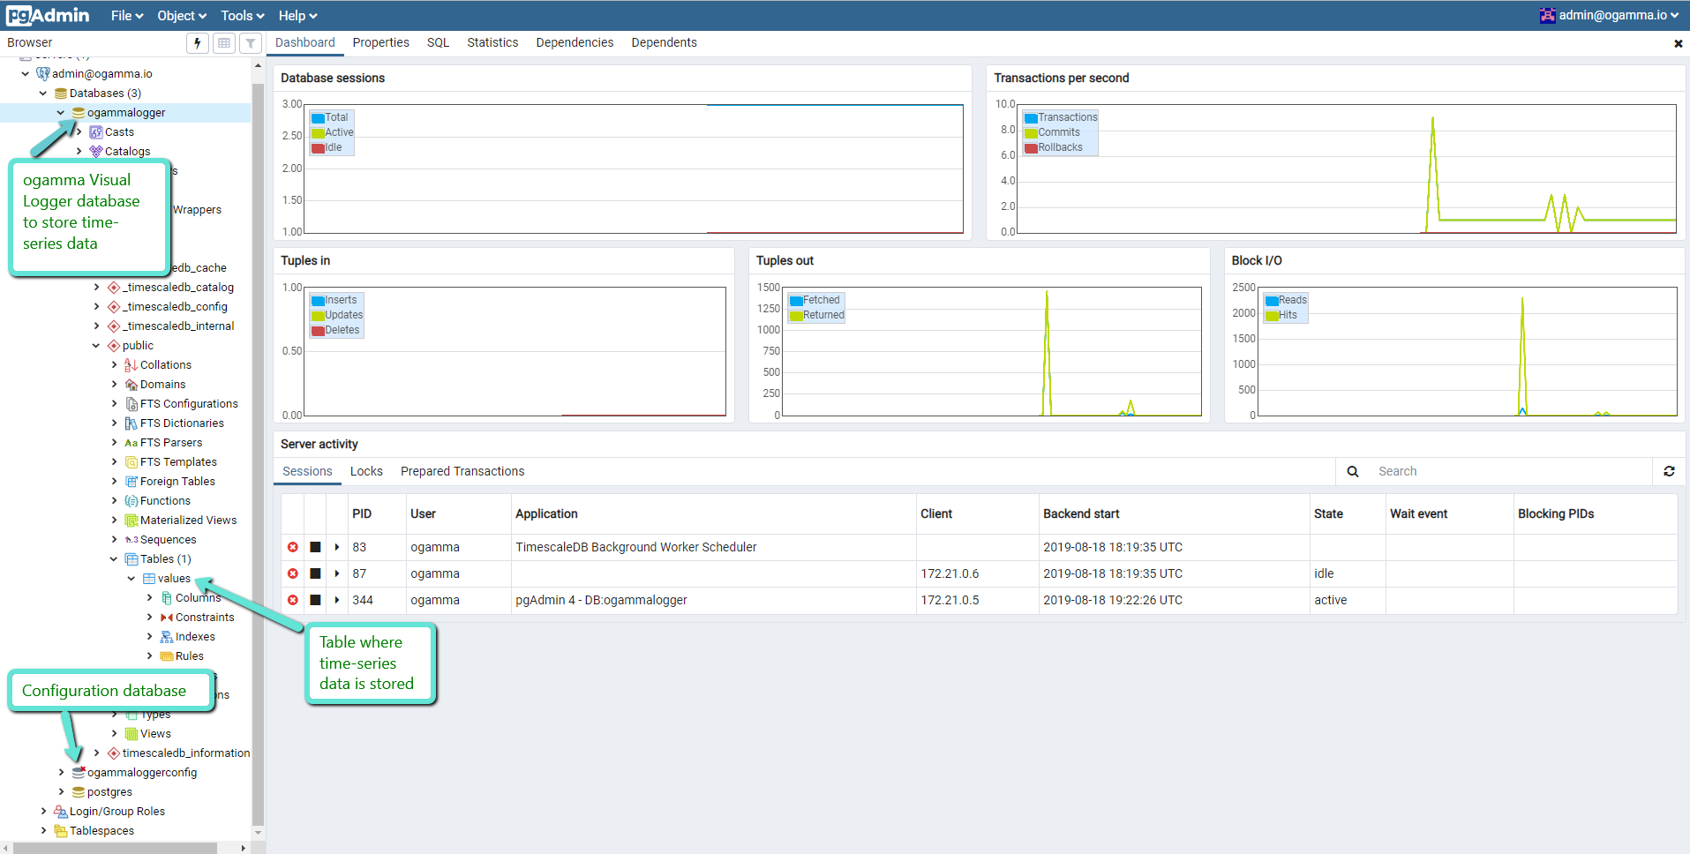Switch to the Locks tab
This screenshot has width=1690, height=854.
(x=366, y=471)
